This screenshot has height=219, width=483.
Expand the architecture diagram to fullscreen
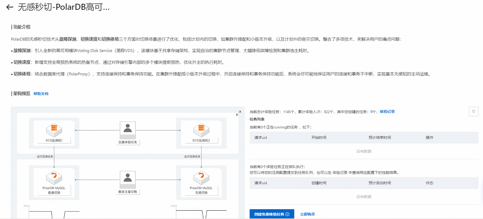pos(238,113)
